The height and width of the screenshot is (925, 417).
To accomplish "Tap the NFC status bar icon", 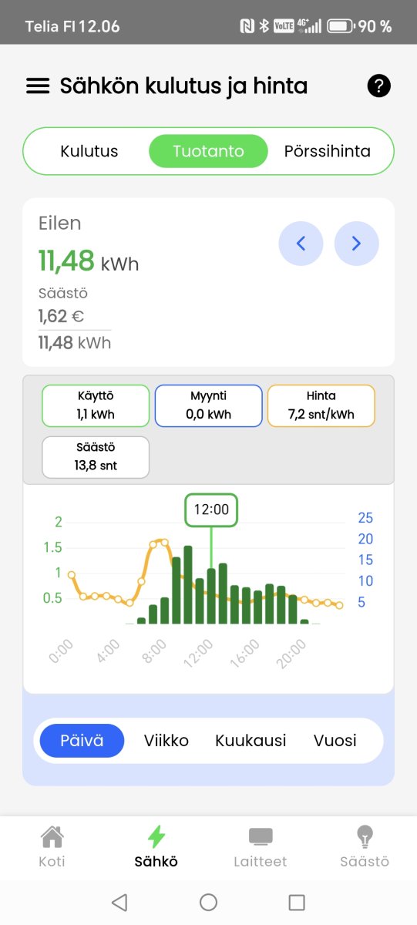I will [x=247, y=26].
